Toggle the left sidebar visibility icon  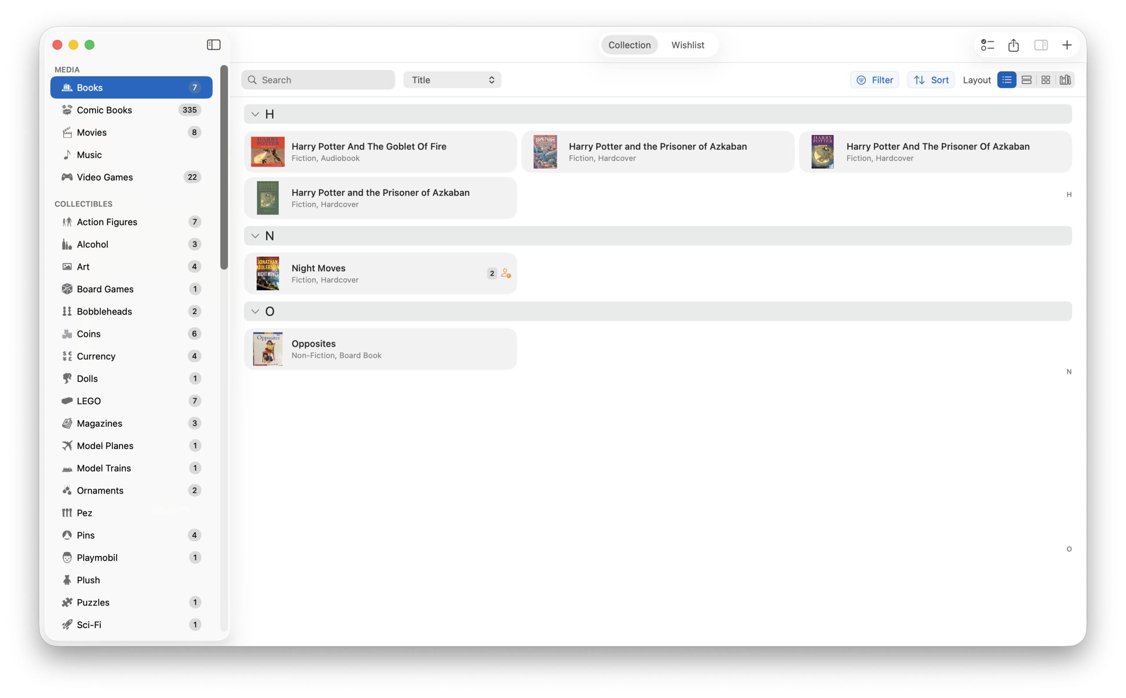[213, 44]
